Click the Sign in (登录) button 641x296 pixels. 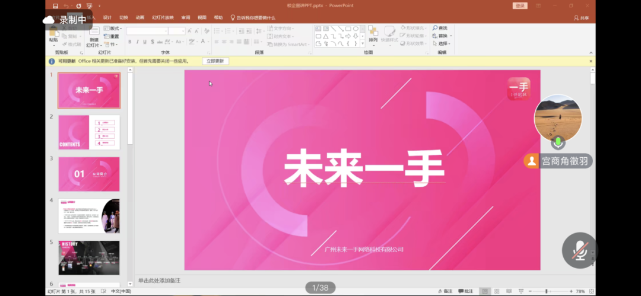[x=521, y=5]
